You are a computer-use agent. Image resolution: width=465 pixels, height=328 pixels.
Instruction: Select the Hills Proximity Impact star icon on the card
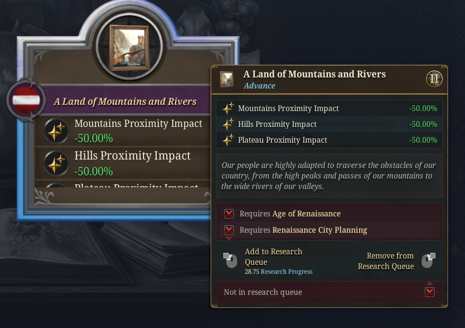tap(55, 163)
